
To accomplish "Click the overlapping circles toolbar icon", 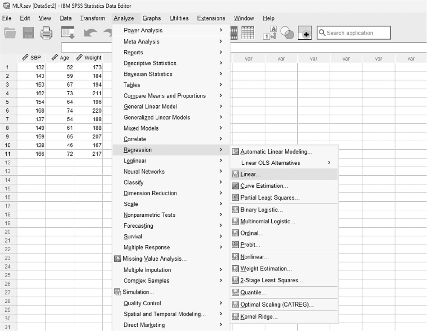I will (287, 33).
